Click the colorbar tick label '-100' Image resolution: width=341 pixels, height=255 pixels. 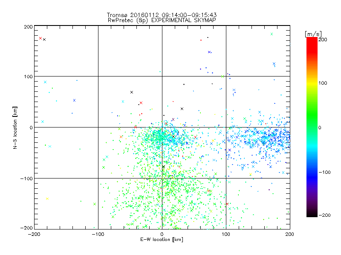pyautogui.click(x=324, y=172)
